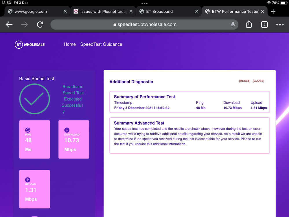Tap the upload arrow icon tile
Viewport: 289px width, 217px height.
[28, 180]
